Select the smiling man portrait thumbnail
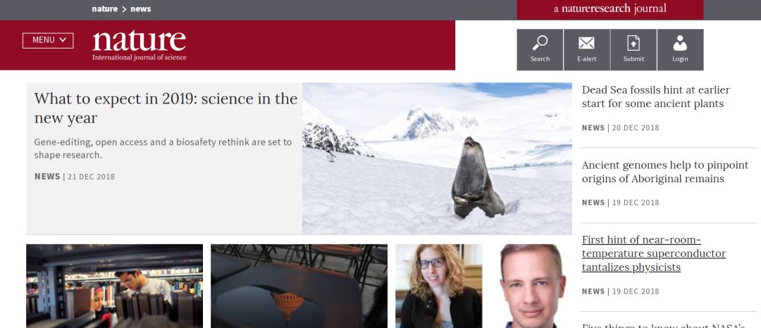 pyautogui.click(x=533, y=286)
